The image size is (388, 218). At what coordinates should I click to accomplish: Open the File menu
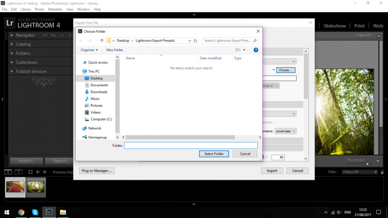5,9
